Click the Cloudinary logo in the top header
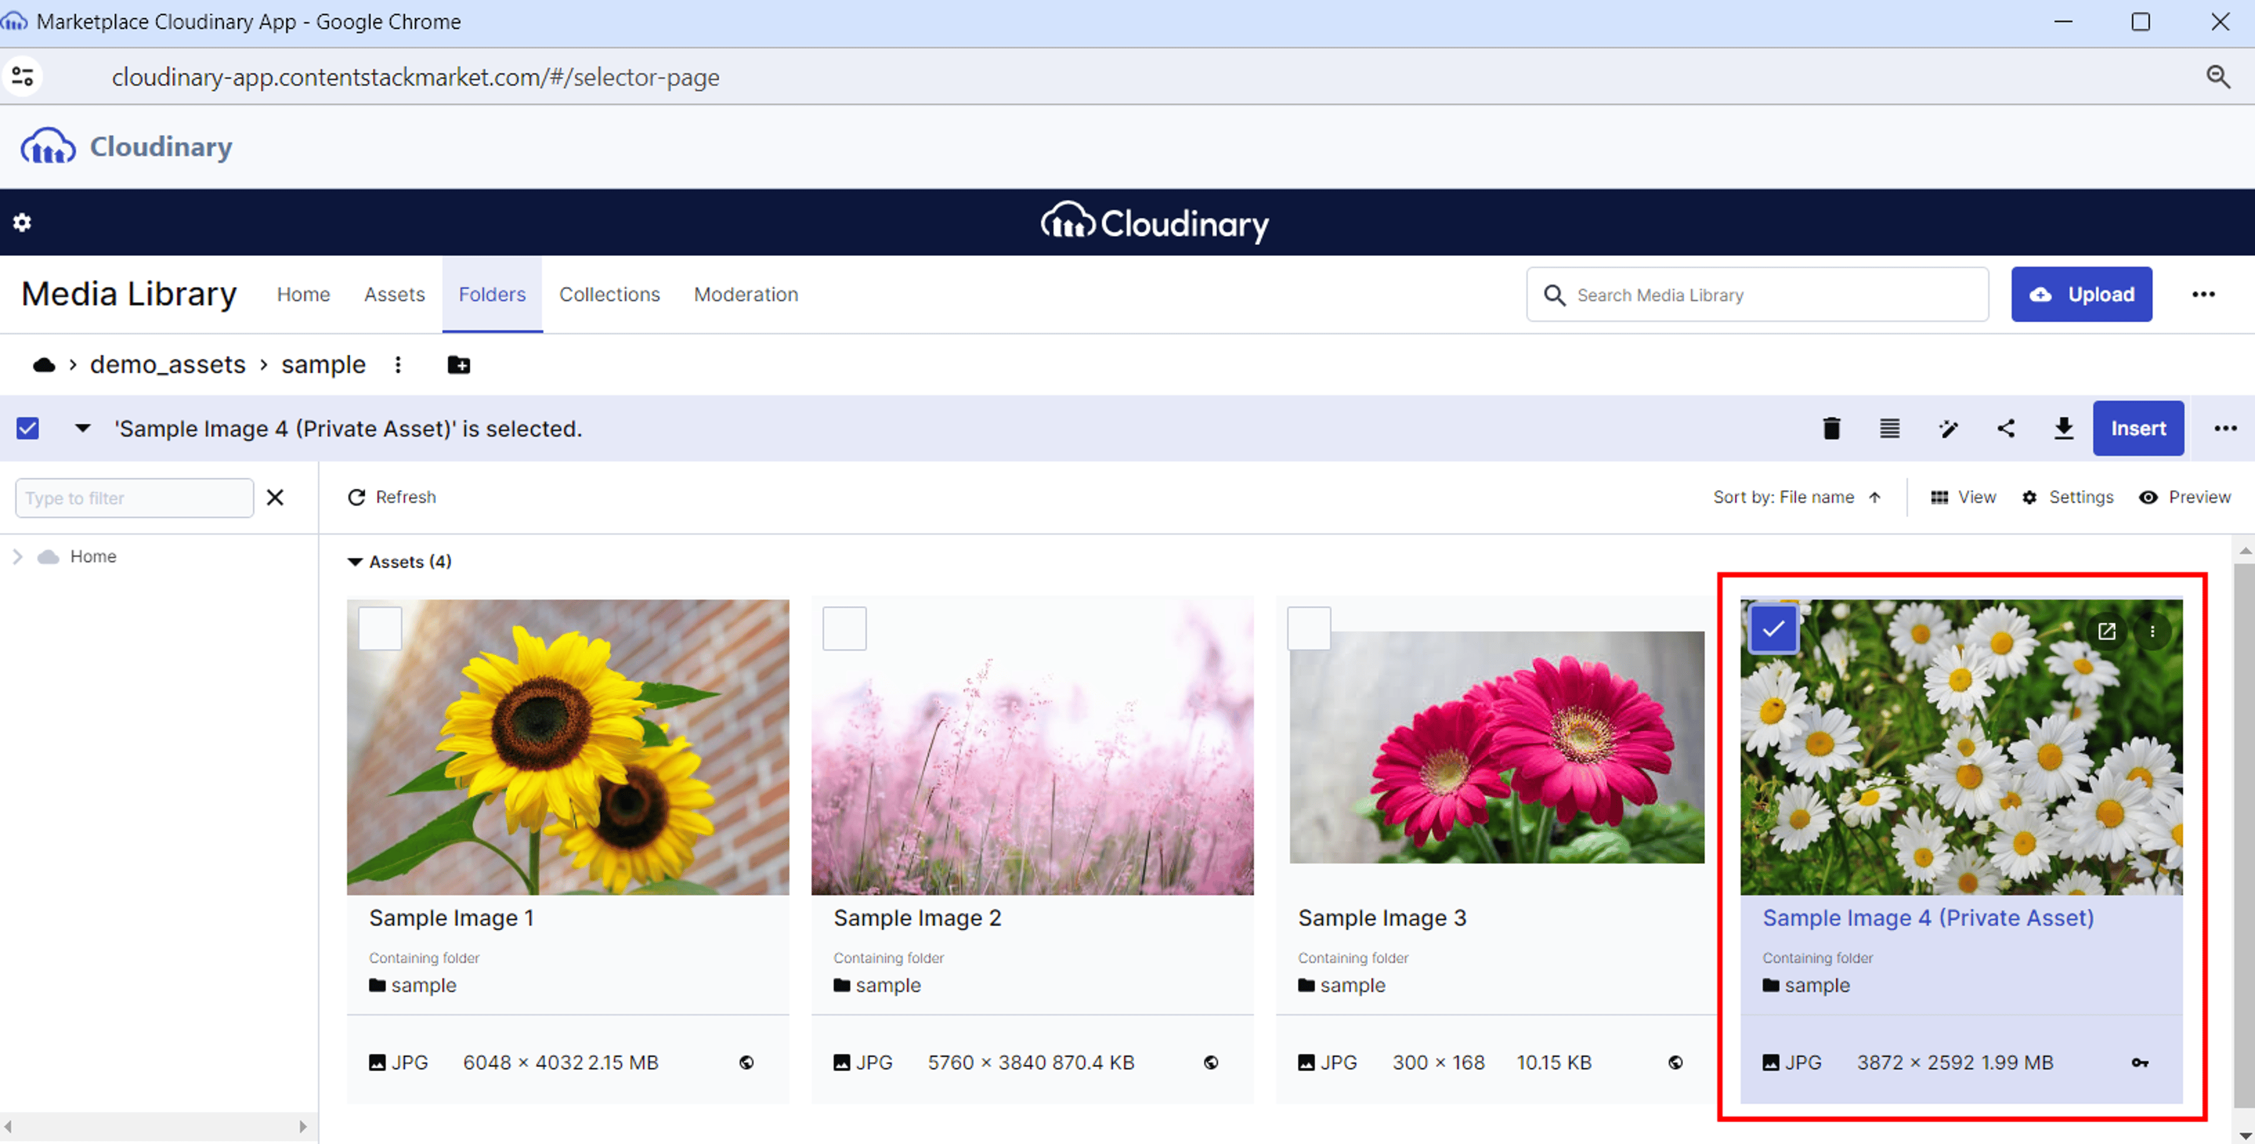Viewport: 2255px width, 1144px height. click(x=126, y=146)
